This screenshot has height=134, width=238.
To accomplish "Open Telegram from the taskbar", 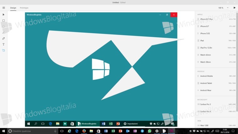I will point(142,131).
